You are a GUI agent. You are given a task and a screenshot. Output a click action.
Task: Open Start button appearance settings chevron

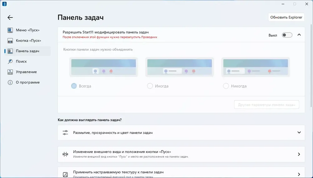pyautogui.click(x=299, y=154)
